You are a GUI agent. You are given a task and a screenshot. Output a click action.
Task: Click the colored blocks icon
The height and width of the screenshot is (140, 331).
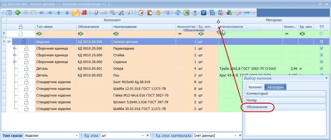230,12
